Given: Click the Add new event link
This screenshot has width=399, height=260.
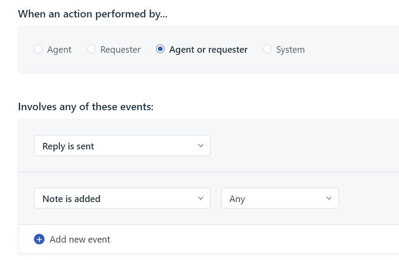Looking at the screenshot, I should (x=80, y=240).
